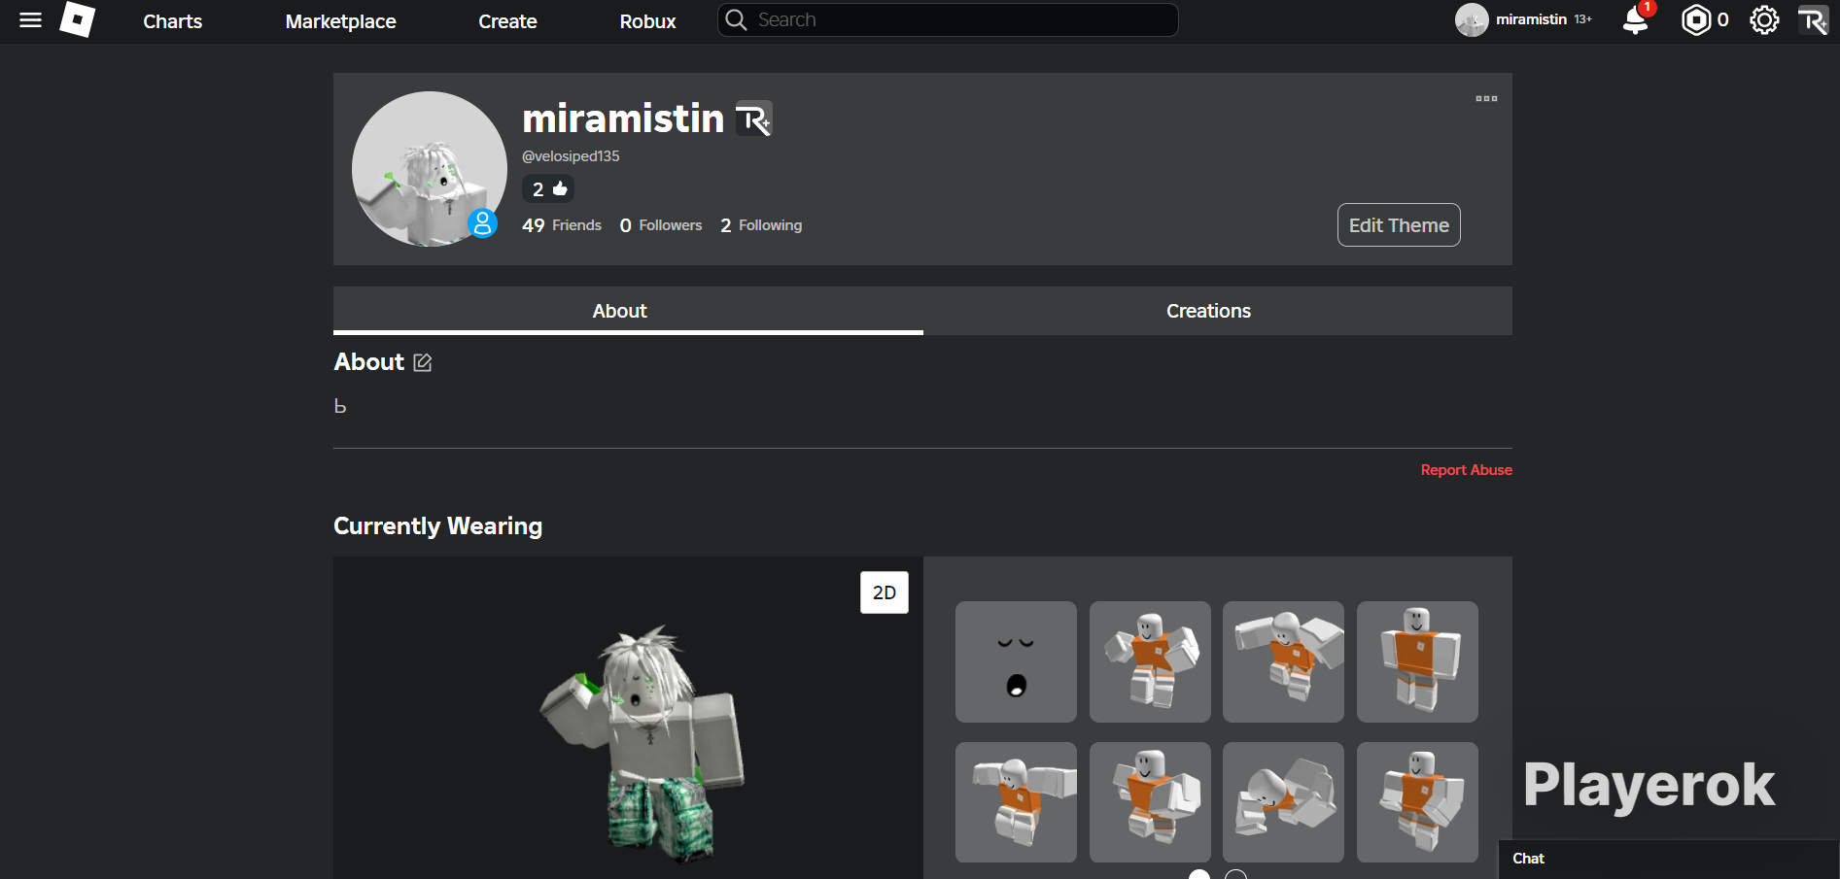Click the search input field

948,20
